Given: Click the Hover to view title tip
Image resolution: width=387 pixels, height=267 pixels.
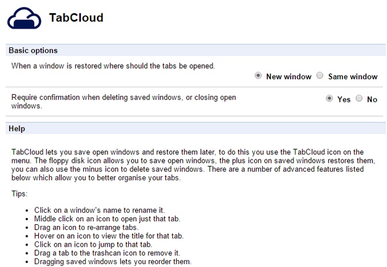Looking at the screenshot, I should click(x=109, y=235).
